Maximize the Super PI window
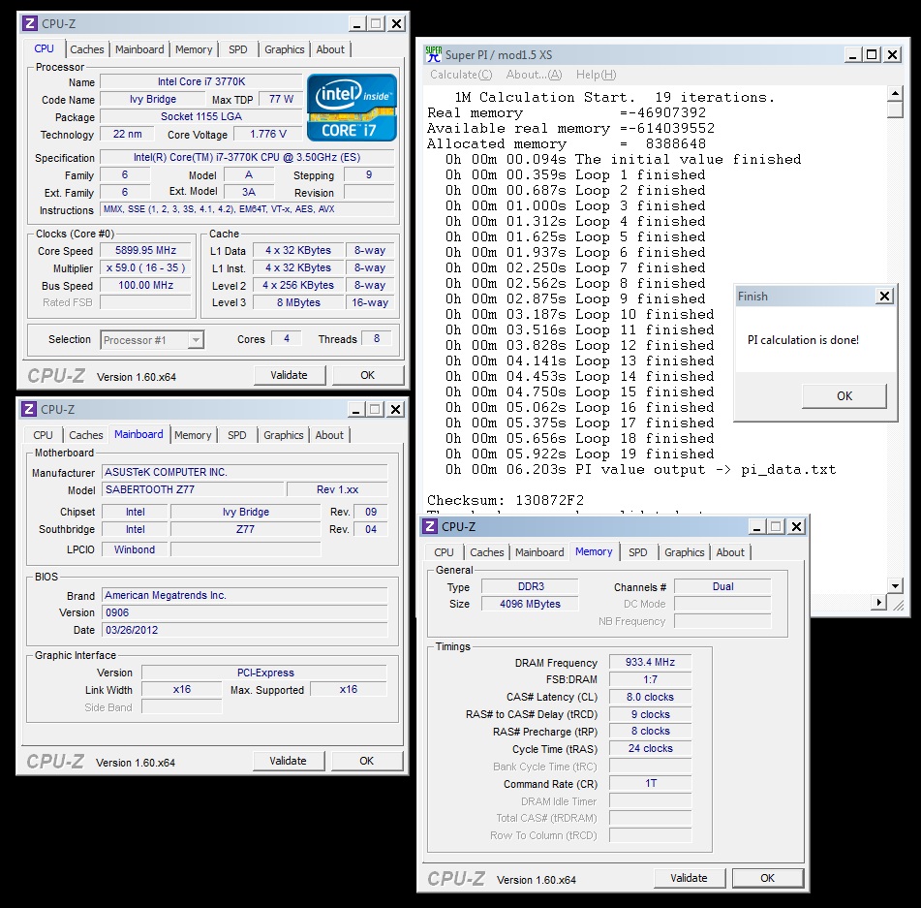This screenshot has height=908, width=921. [x=872, y=54]
